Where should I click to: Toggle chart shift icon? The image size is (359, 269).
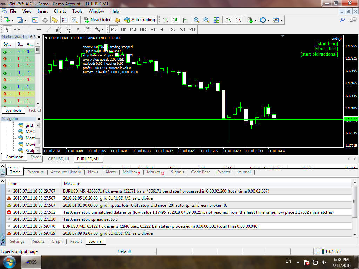coord(238,20)
